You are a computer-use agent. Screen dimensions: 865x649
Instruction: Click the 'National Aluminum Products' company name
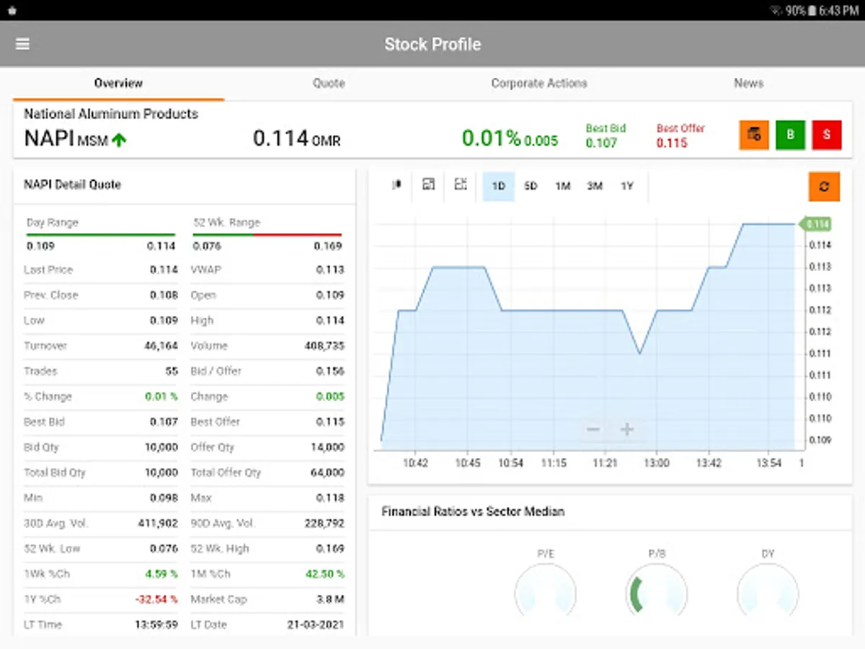tap(111, 114)
